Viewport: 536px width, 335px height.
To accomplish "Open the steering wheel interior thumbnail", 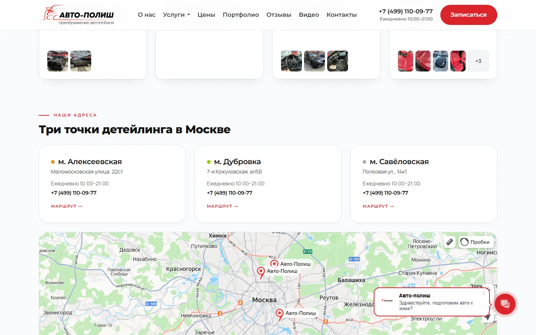I will pyautogui.click(x=291, y=61).
